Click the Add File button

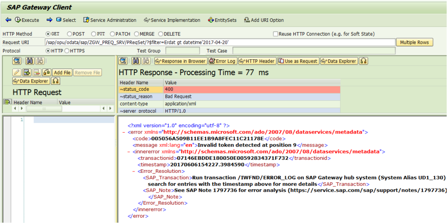(62, 72)
